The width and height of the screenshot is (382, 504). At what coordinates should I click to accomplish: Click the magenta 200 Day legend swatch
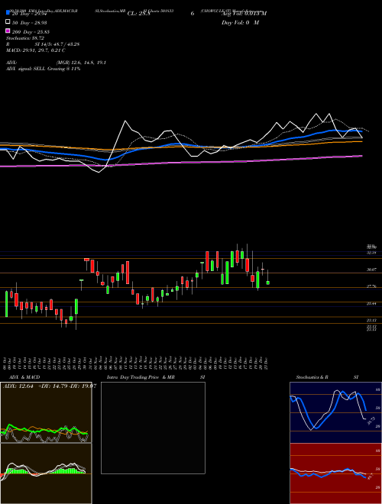tap(8, 31)
